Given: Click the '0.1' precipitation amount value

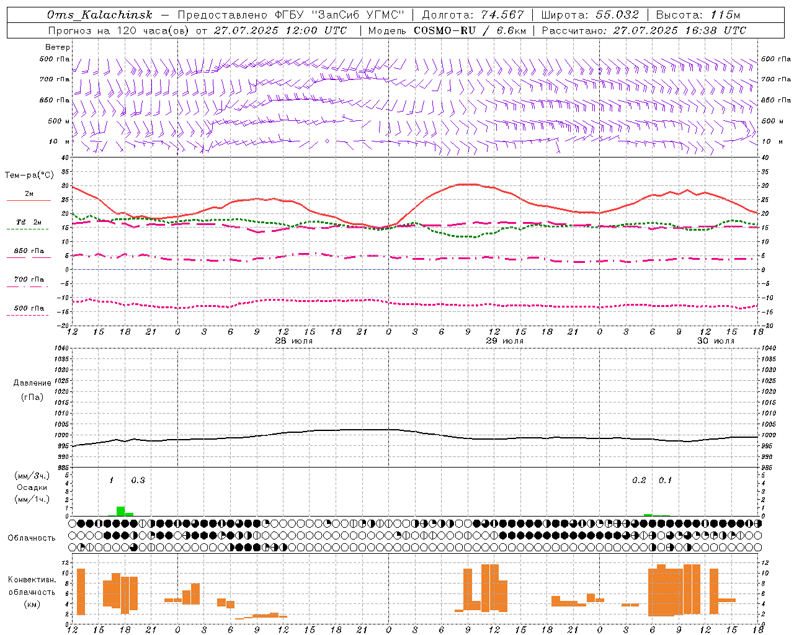Looking at the screenshot, I should click(665, 481).
